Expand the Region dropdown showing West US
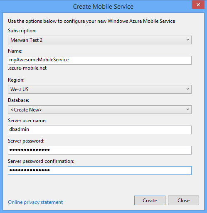This screenshot has height=213, width=207. pyautogui.click(x=100, y=90)
